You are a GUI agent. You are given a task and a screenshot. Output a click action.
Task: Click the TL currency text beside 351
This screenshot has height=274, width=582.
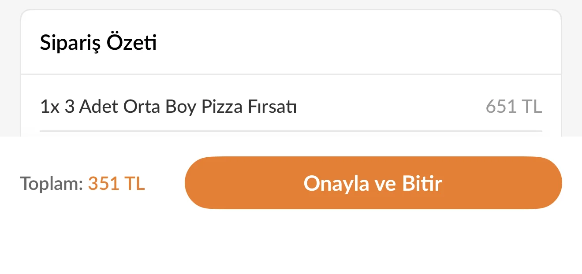(134, 184)
